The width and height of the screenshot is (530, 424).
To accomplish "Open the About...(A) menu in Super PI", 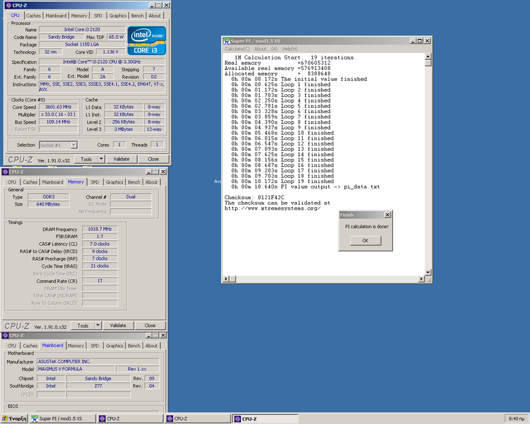I will [x=266, y=49].
